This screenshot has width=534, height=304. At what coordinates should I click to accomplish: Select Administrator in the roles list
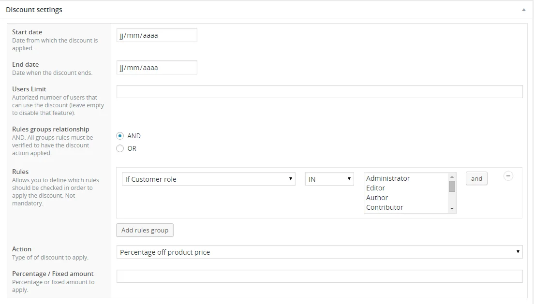[387, 178]
